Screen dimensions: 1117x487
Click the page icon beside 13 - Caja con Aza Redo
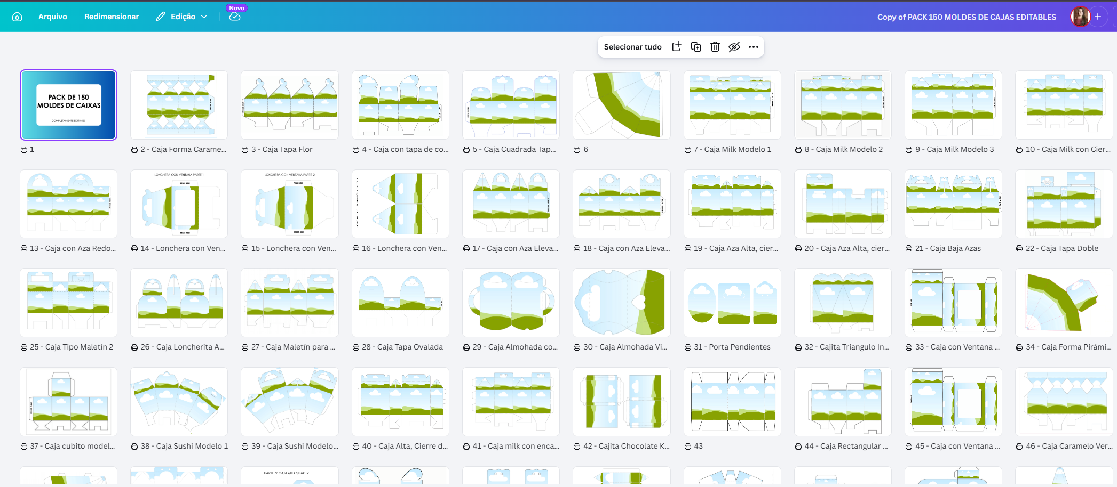[x=24, y=248]
